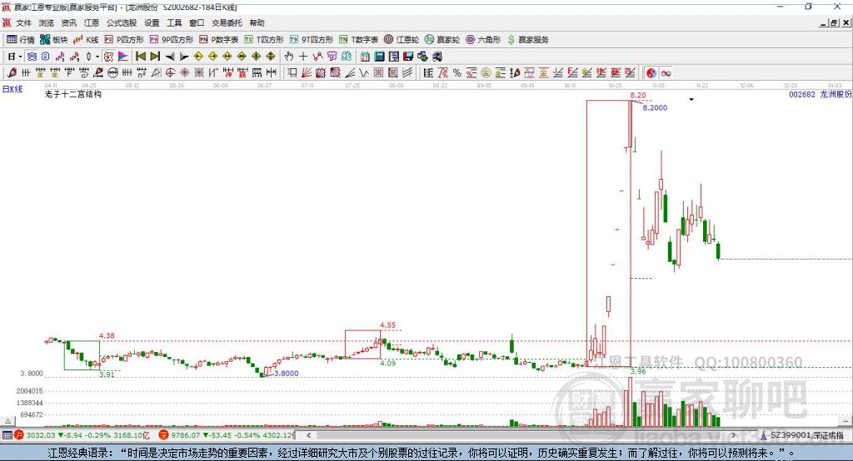Open the 公式选股 menu
The width and height of the screenshot is (853, 461).
[122, 22]
